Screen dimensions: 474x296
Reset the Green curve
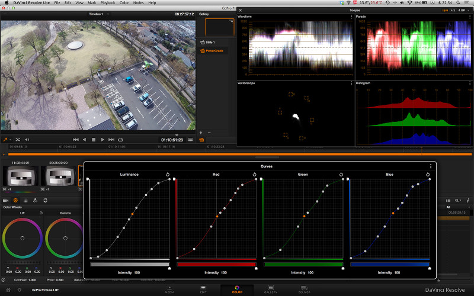(341, 175)
